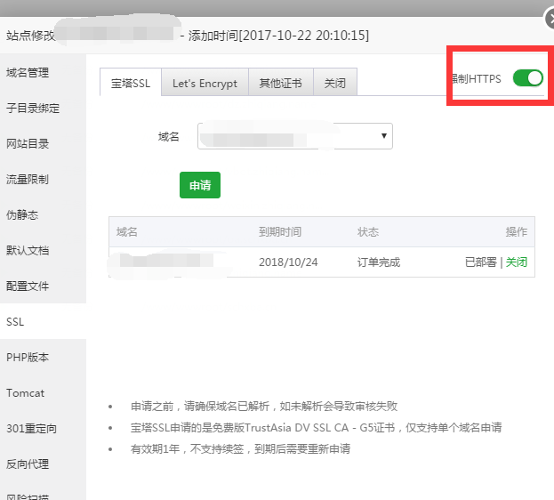Click the 有效期1年 note line

coord(240,448)
